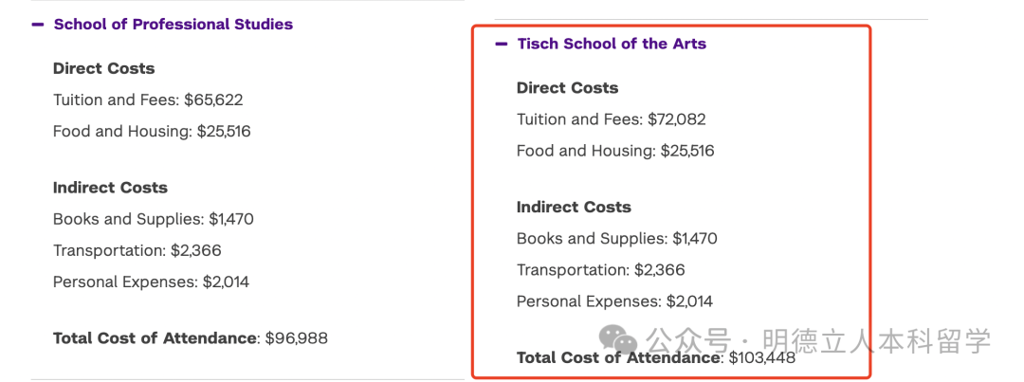Click the minus icon beside Tisch School
1024x382 pixels.
pos(502,44)
